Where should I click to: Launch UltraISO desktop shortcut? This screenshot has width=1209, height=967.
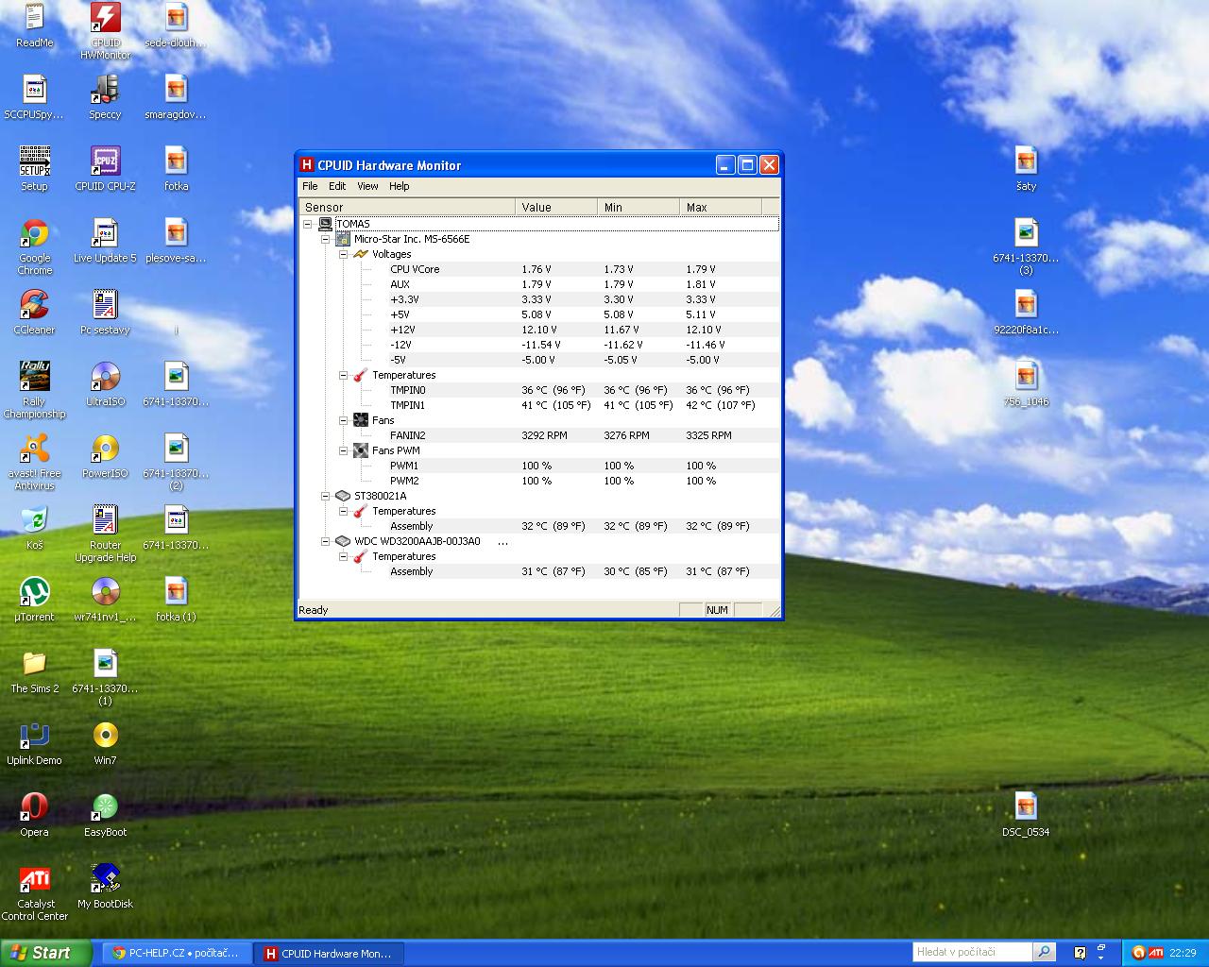tap(105, 385)
